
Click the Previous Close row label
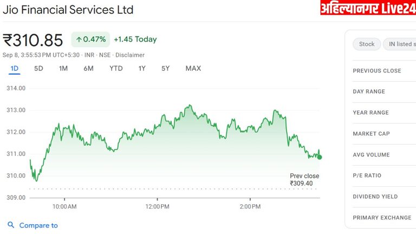377,71
